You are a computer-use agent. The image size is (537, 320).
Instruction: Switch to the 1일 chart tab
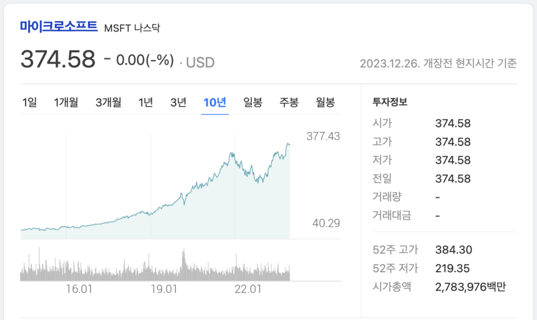[30, 103]
